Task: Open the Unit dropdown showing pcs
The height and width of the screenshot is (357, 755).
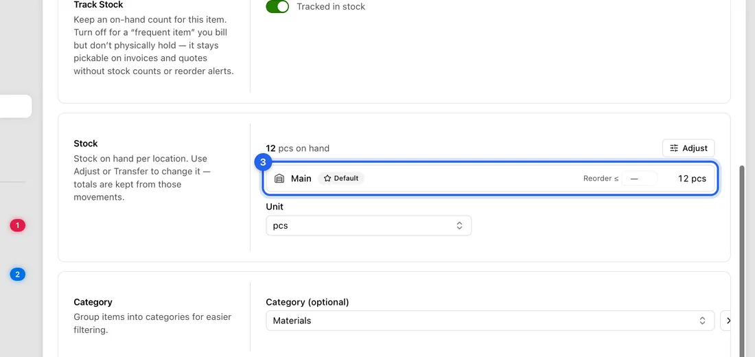Action: (x=369, y=225)
